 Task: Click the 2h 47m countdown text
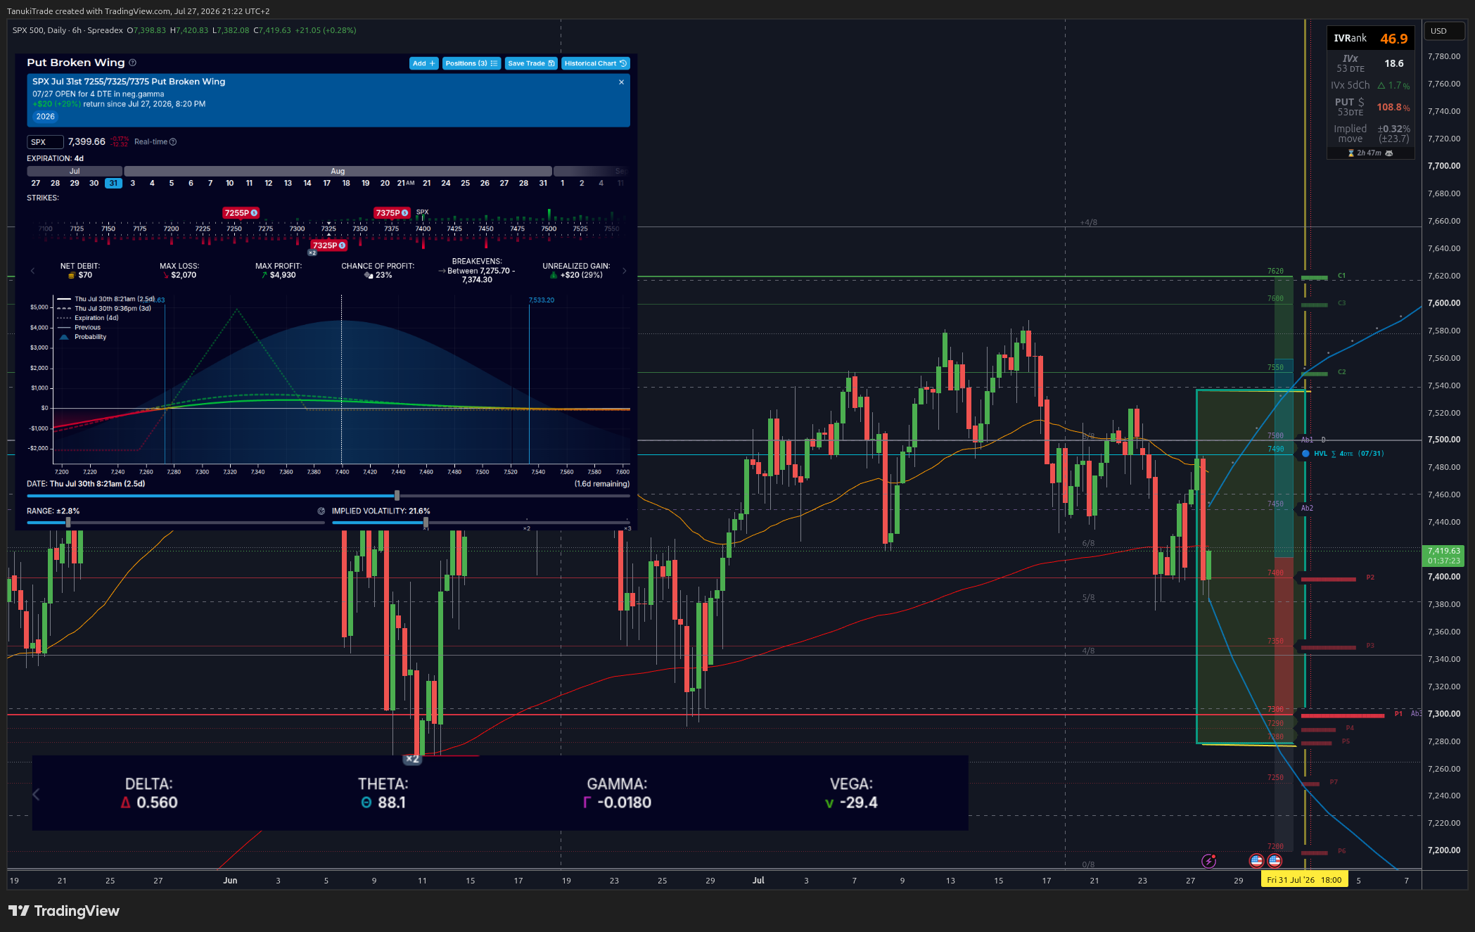pos(1369,153)
